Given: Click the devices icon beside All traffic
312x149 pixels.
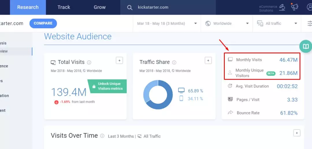Looking at the screenshot, I should (260, 23).
